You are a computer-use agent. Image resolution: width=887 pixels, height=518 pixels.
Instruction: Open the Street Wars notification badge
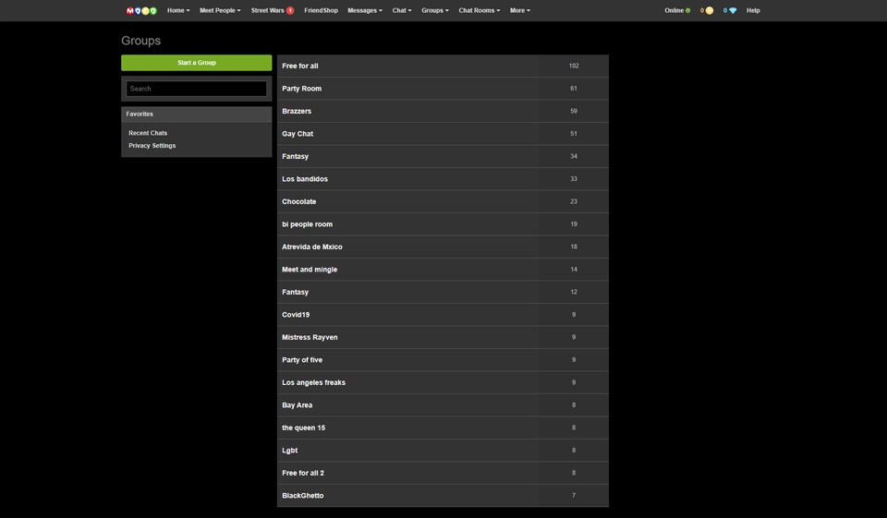point(290,11)
